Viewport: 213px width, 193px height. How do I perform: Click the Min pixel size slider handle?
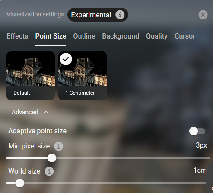coord(52,158)
